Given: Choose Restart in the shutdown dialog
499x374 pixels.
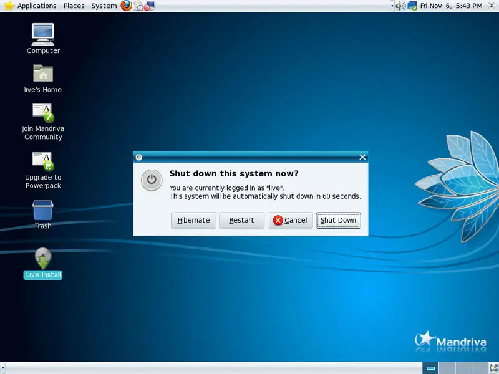Looking at the screenshot, I should tap(241, 221).
